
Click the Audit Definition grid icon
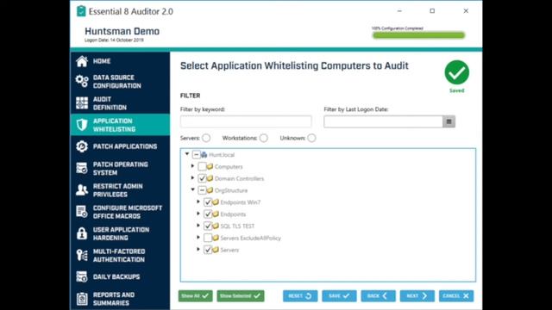(x=82, y=103)
